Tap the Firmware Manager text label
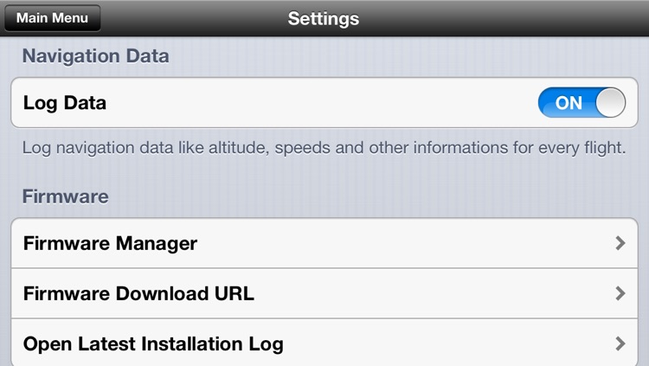Image resolution: width=649 pixels, height=366 pixels. point(110,243)
